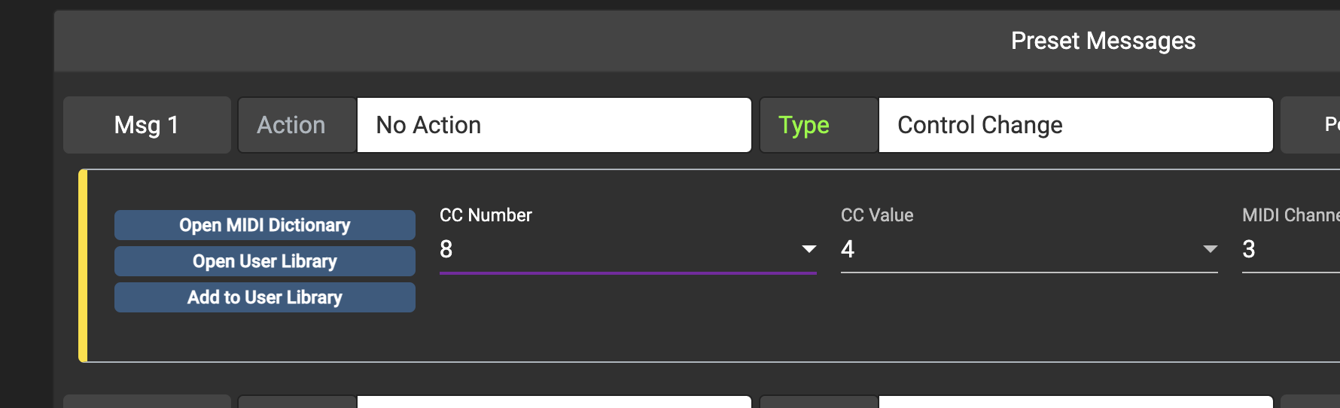Click the cut-off button right of Control Change
The image size is (1340, 408).
(x=1311, y=125)
